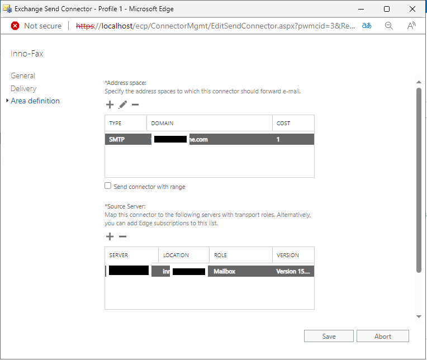Save the connector settings

click(x=329, y=336)
